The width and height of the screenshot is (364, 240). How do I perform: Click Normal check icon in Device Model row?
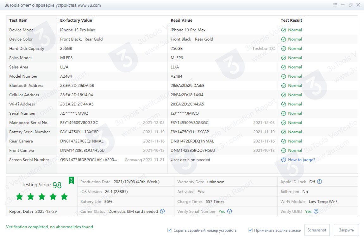click(284, 30)
